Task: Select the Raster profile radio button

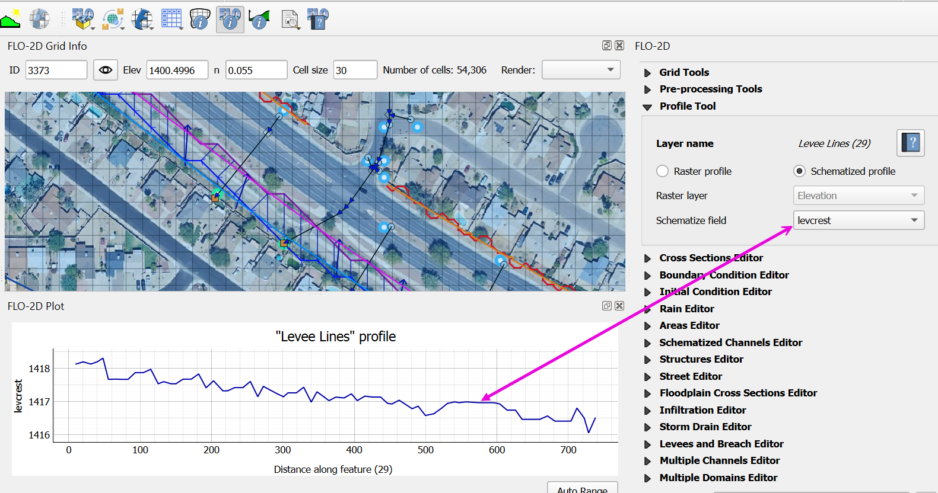Action: [663, 171]
